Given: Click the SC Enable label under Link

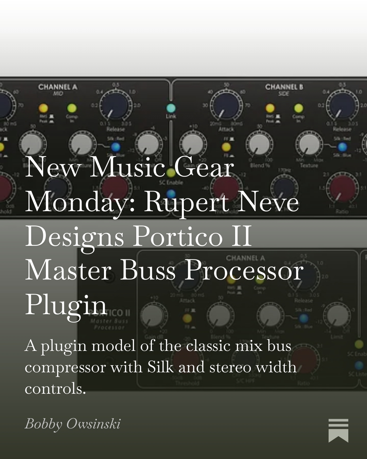Looking at the screenshot, I should pos(171,183).
